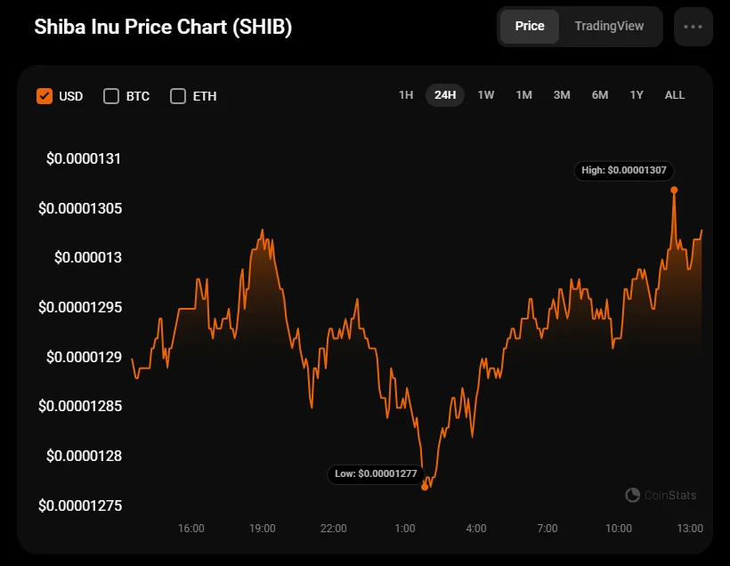This screenshot has width=730, height=566.
Task: Select the 24H time range
Action: [x=445, y=95]
